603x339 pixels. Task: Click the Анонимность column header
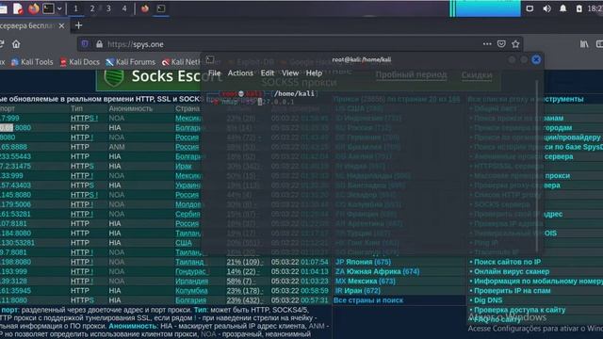pos(130,109)
